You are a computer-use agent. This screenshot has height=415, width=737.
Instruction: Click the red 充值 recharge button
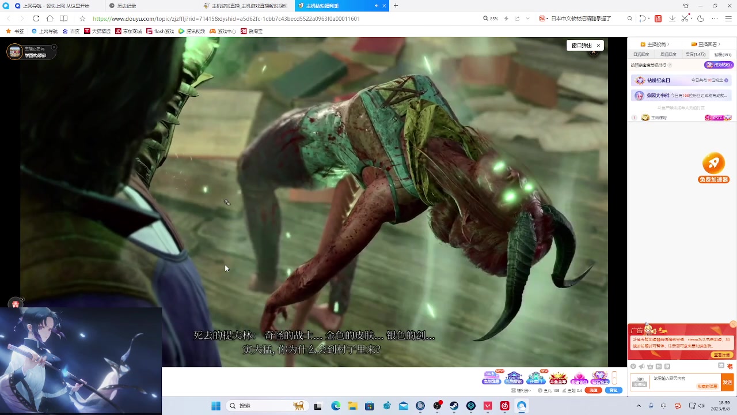(x=594, y=390)
